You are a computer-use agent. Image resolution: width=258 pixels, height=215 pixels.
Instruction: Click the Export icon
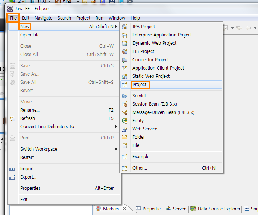pyautogui.click(x=12, y=177)
